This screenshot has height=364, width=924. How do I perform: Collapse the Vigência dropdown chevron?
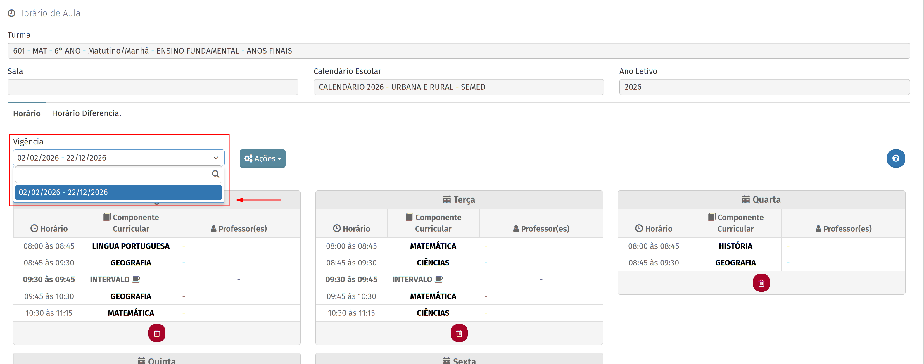pyautogui.click(x=215, y=158)
